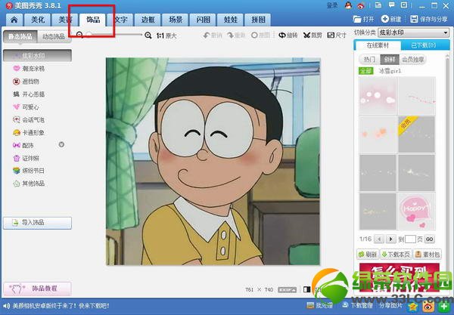
Task: Click the pink Happy speech bubble thumbnail
Action: 377,211
